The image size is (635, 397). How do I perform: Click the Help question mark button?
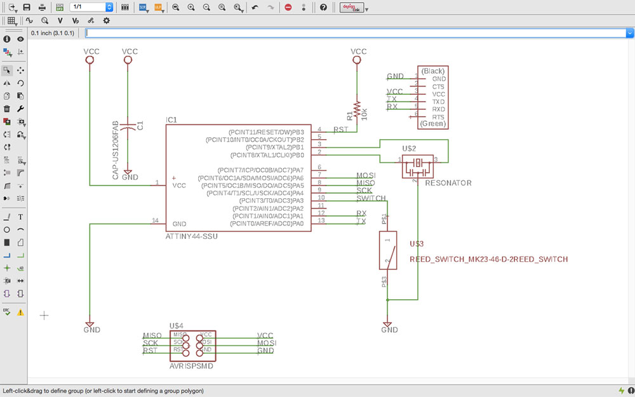(323, 8)
